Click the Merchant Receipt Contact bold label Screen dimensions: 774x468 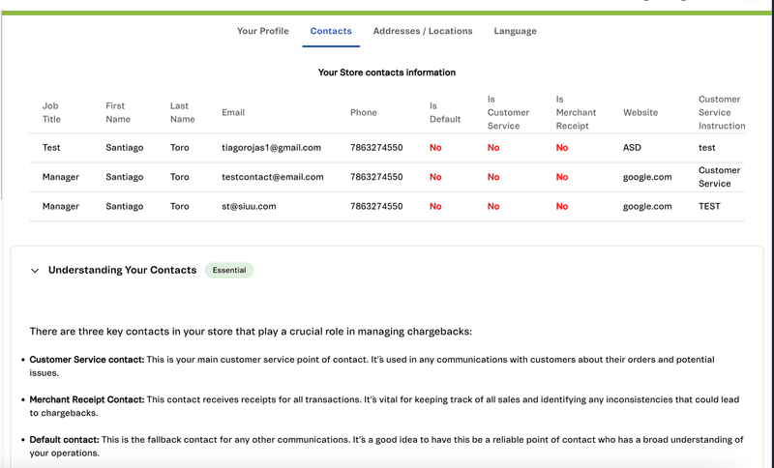pyautogui.click(x=87, y=399)
